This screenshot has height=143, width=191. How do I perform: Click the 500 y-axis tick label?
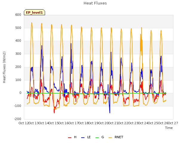coord(18,28)
